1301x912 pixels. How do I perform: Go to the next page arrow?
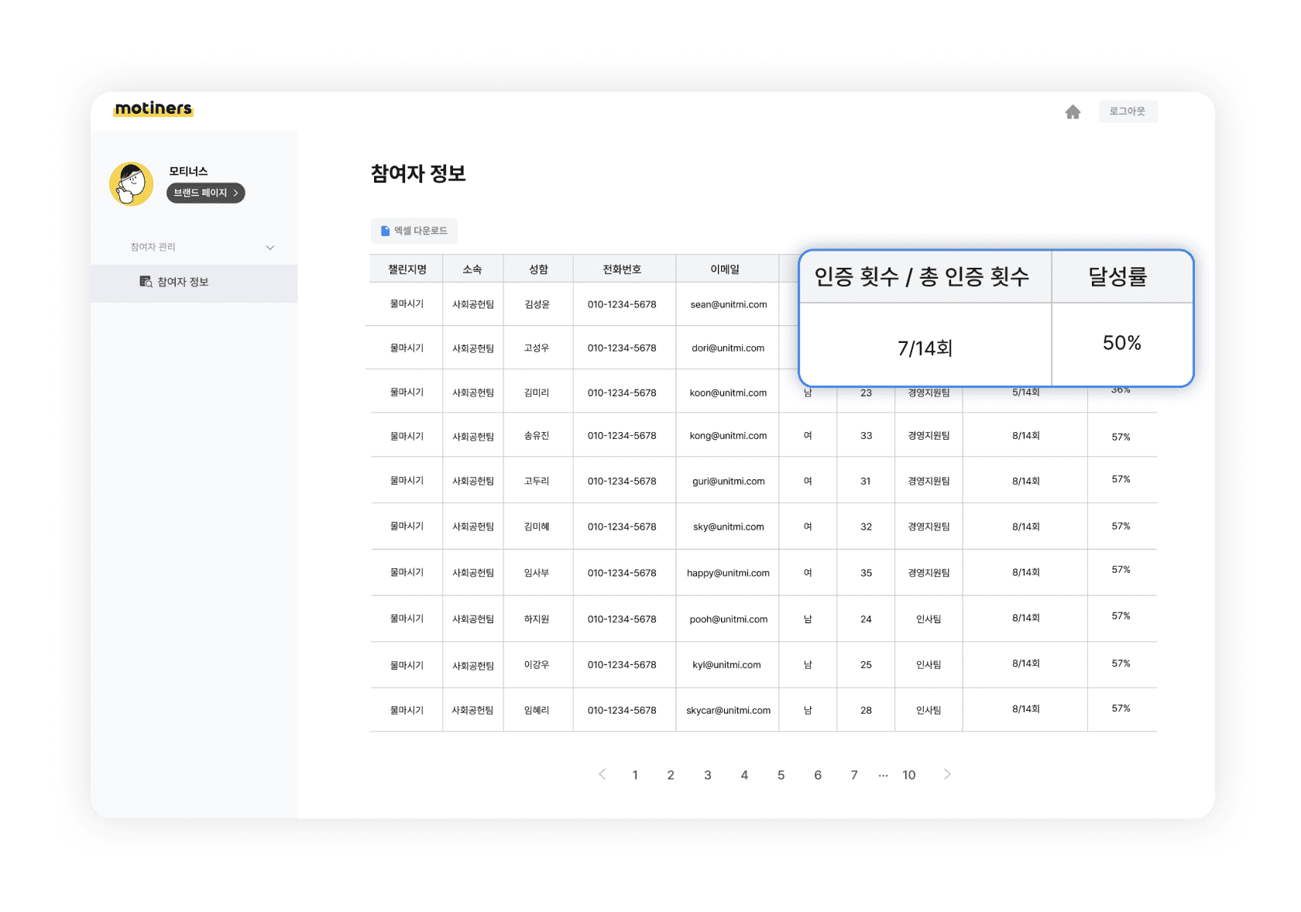point(947,774)
